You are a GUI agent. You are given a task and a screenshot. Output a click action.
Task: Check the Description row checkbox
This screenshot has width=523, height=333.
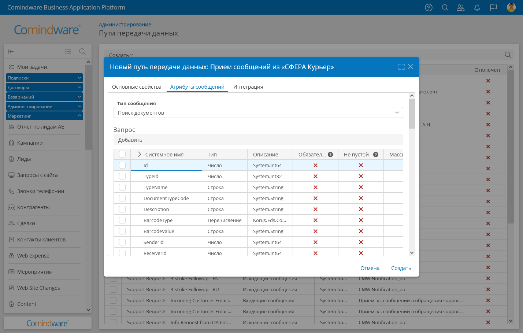pos(122,209)
